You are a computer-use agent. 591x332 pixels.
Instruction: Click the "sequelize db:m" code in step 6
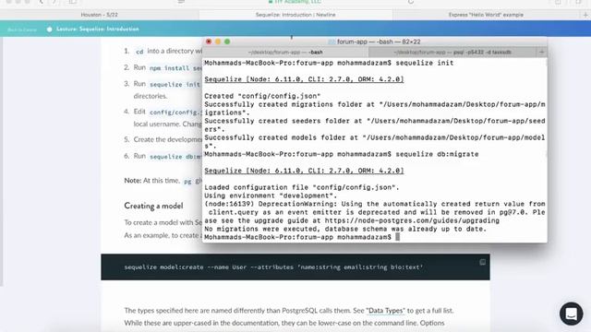pyautogui.click(x=175, y=157)
